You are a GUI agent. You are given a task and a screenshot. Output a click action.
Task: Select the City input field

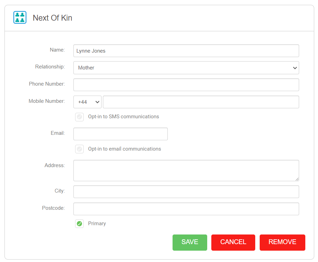[x=186, y=192]
